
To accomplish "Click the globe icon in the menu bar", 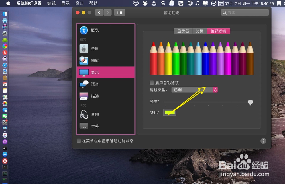I will (190, 3).
